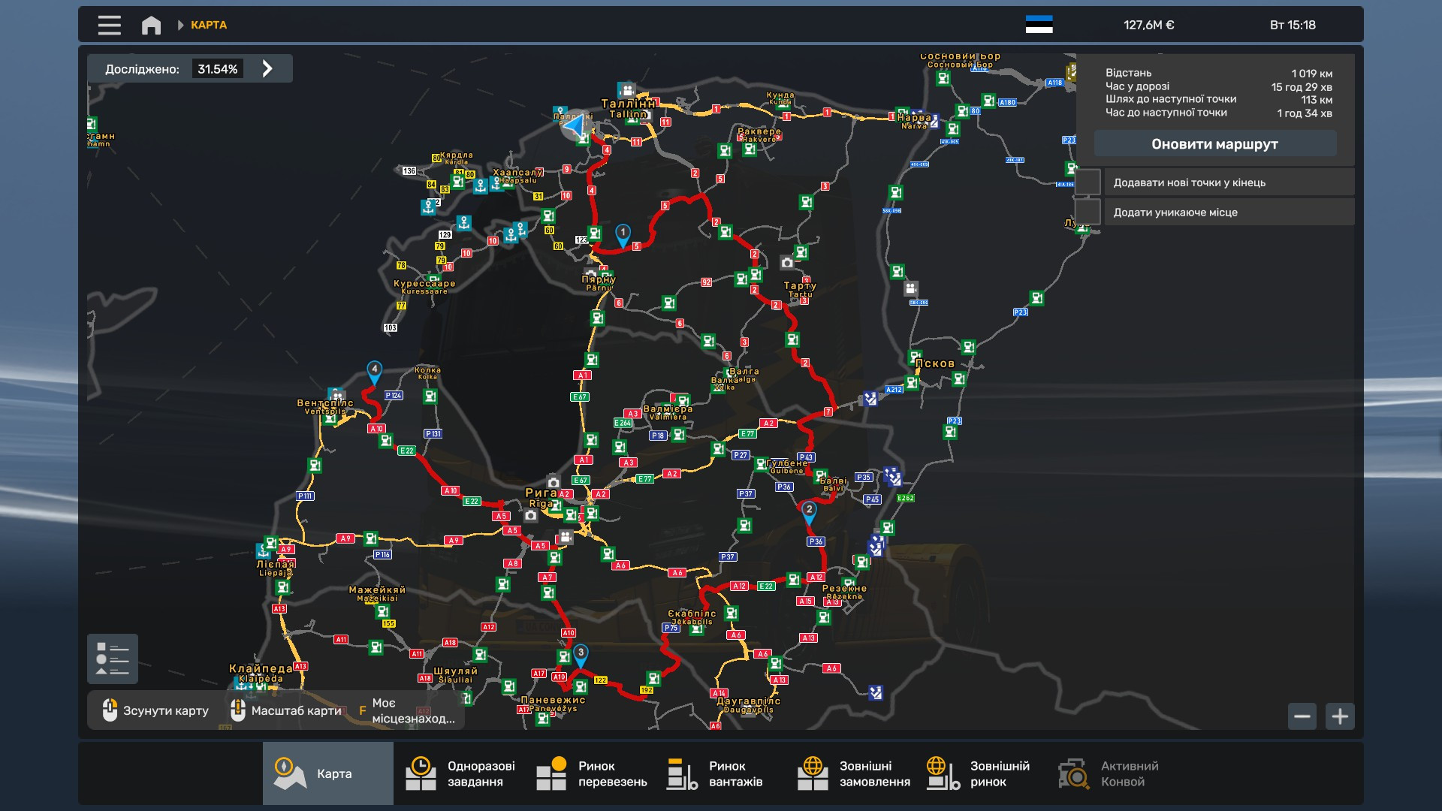Select waypoint marker 2 near Balvi
The width and height of the screenshot is (1442, 811).
pyautogui.click(x=809, y=511)
